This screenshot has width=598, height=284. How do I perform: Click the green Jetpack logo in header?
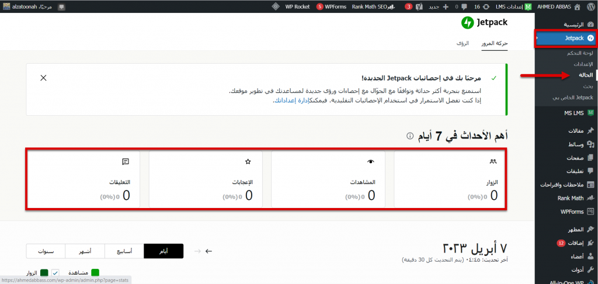pyautogui.click(x=484, y=23)
